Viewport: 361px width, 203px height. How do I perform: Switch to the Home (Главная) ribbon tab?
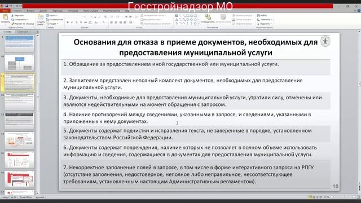pos(17,11)
